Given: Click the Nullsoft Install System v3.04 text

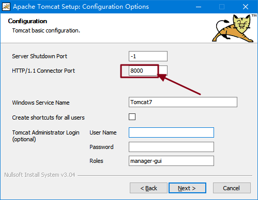Looking at the screenshot, I should pyautogui.click(x=40, y=175).
